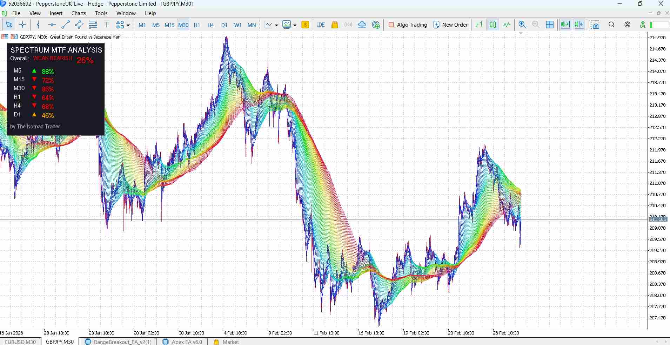Select the Trendline drawing tool
670x345 pixels.
point(65,25)
